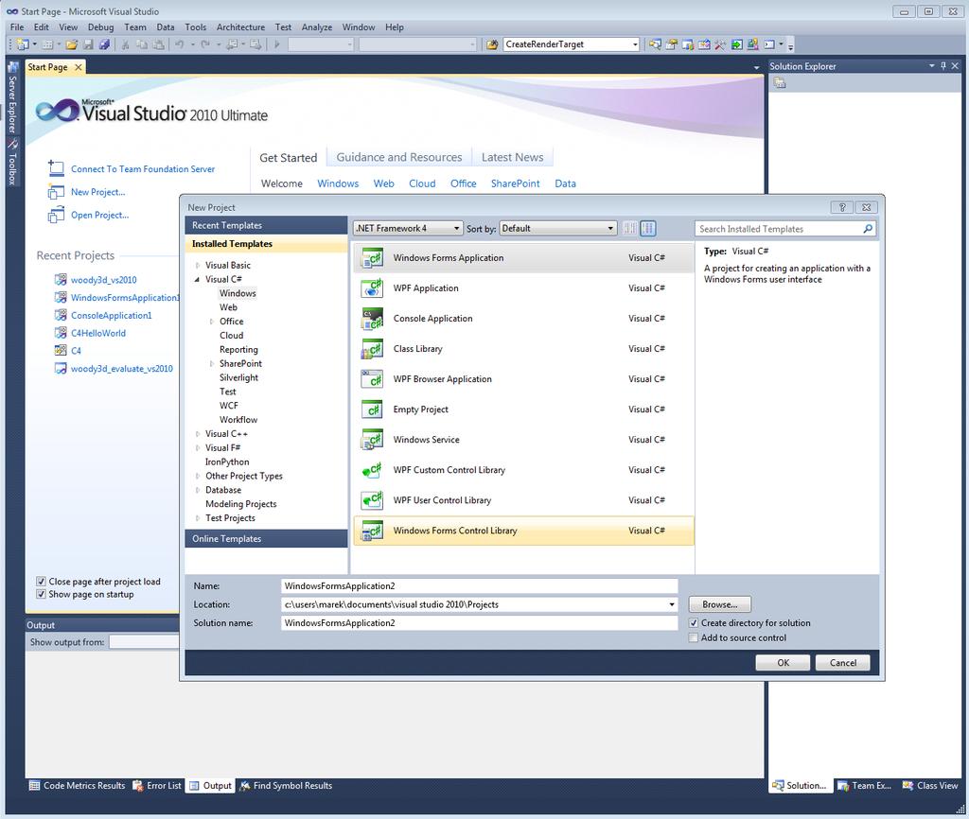The width and height of the screenshot is (969, 819).
Task: Click the search magnifier in the templates box
Action: pyautogui.click(x=868, y=229)
